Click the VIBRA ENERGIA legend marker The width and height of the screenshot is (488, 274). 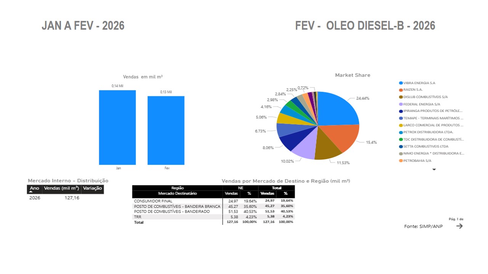pyautogui.click(x=401, y=83)
